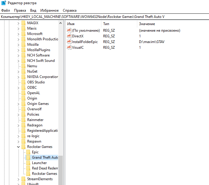Image resolution: width=209 pixels, height=185 pixels.
Task: Click the registry path address bar
Action: click(105, 17)
